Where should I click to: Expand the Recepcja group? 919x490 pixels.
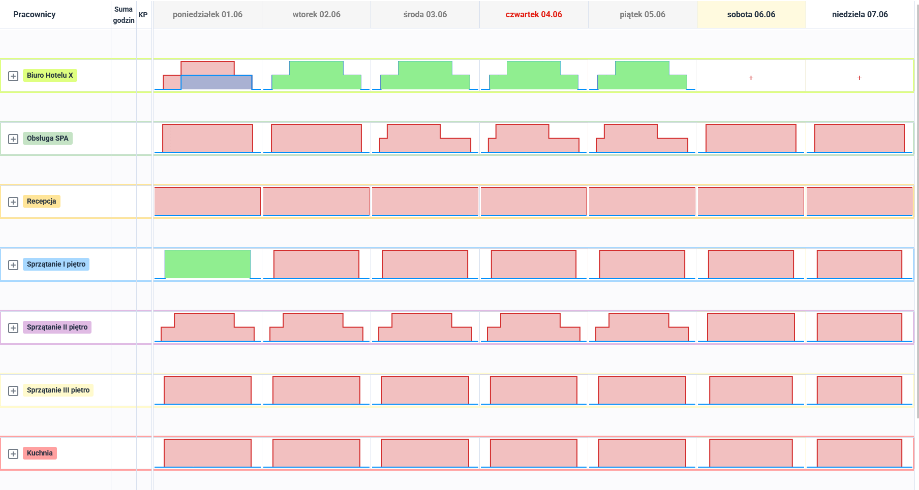pyautogui.click(x=13, y=202)
